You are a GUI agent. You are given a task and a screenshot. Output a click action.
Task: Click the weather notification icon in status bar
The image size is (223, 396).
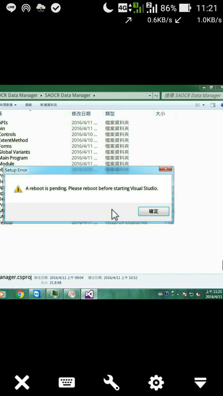41,8
